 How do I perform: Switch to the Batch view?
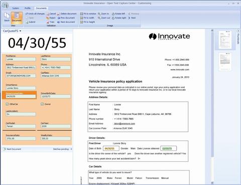[7, 17]
